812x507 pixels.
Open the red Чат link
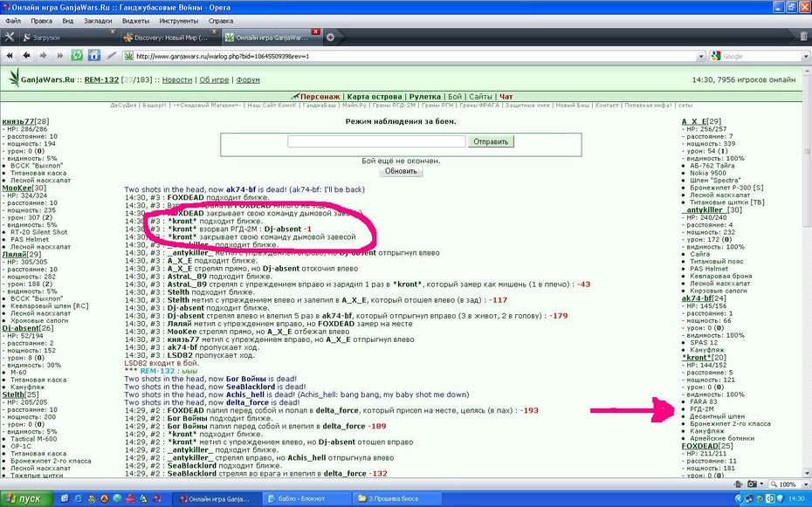[506, 96]
